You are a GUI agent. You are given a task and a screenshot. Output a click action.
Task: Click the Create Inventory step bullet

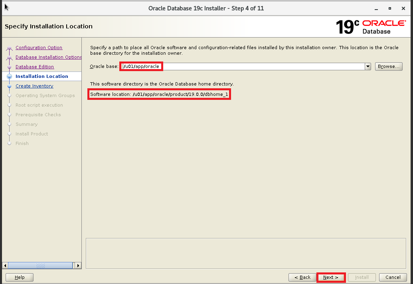(x=10, y=86)
